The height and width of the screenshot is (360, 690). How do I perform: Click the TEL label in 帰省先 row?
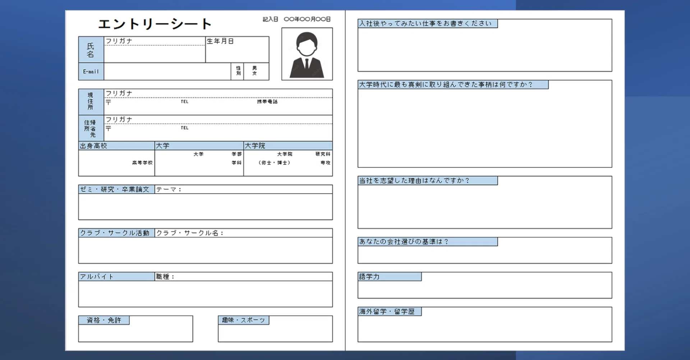click(184, 128)
